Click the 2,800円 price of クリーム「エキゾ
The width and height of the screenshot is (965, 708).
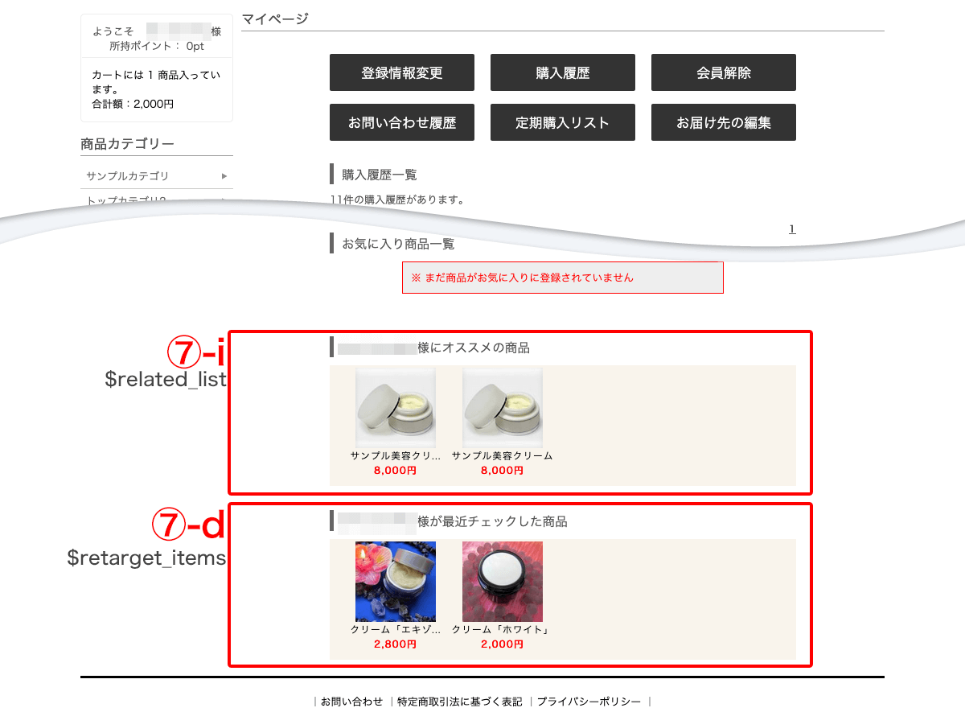tap(396, 644)
